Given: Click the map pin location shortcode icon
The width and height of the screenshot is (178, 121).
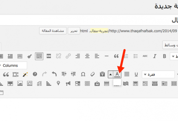Looking at the screenshot, I should pos(58,83).
